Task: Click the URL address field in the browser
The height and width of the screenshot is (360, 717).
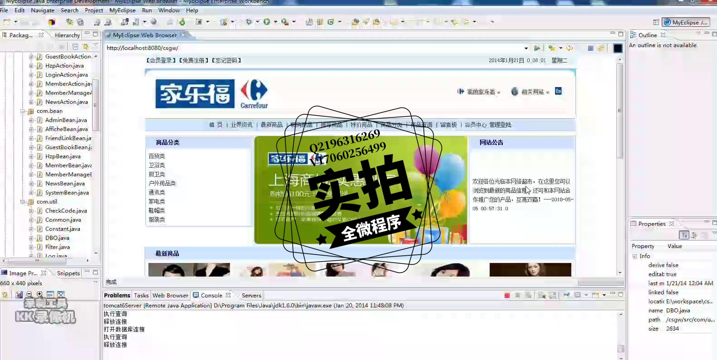Action: (313, 48)
